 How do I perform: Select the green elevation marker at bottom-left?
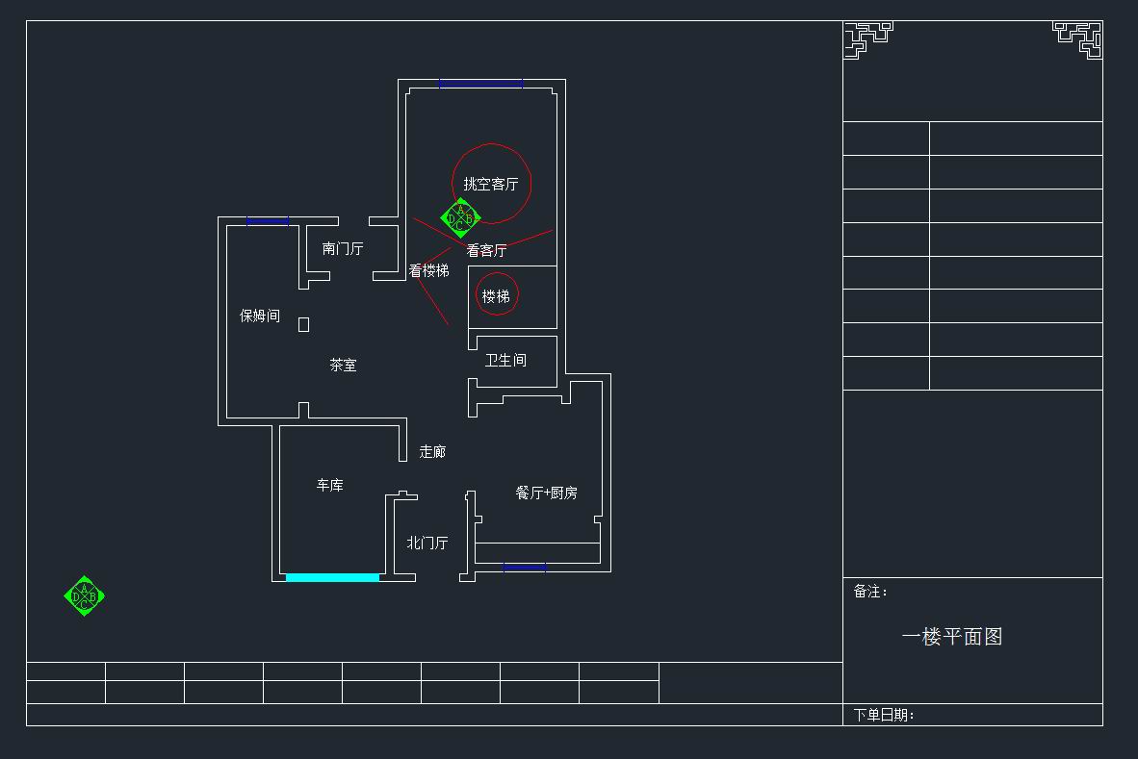click(84, 596)
